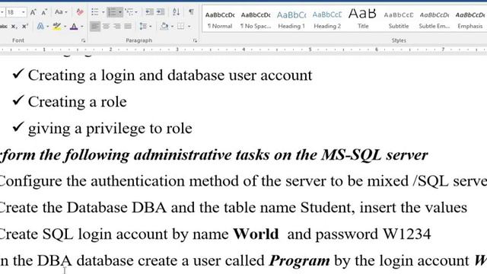487x274 pixels.
Task: Click 'giving a privilege to role' line
Action: pyautogui.click(x=110, y=129)
